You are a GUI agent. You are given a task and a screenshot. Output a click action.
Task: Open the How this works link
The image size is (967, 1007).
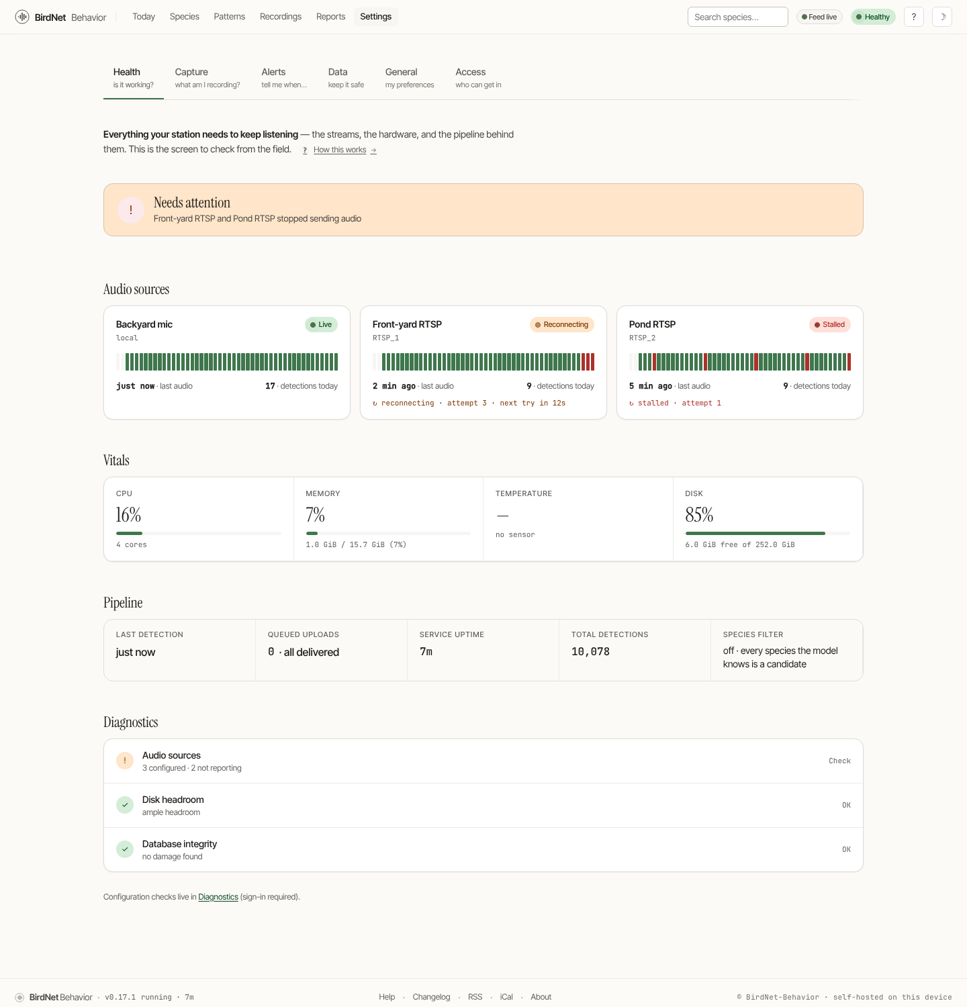click(345, 150)
